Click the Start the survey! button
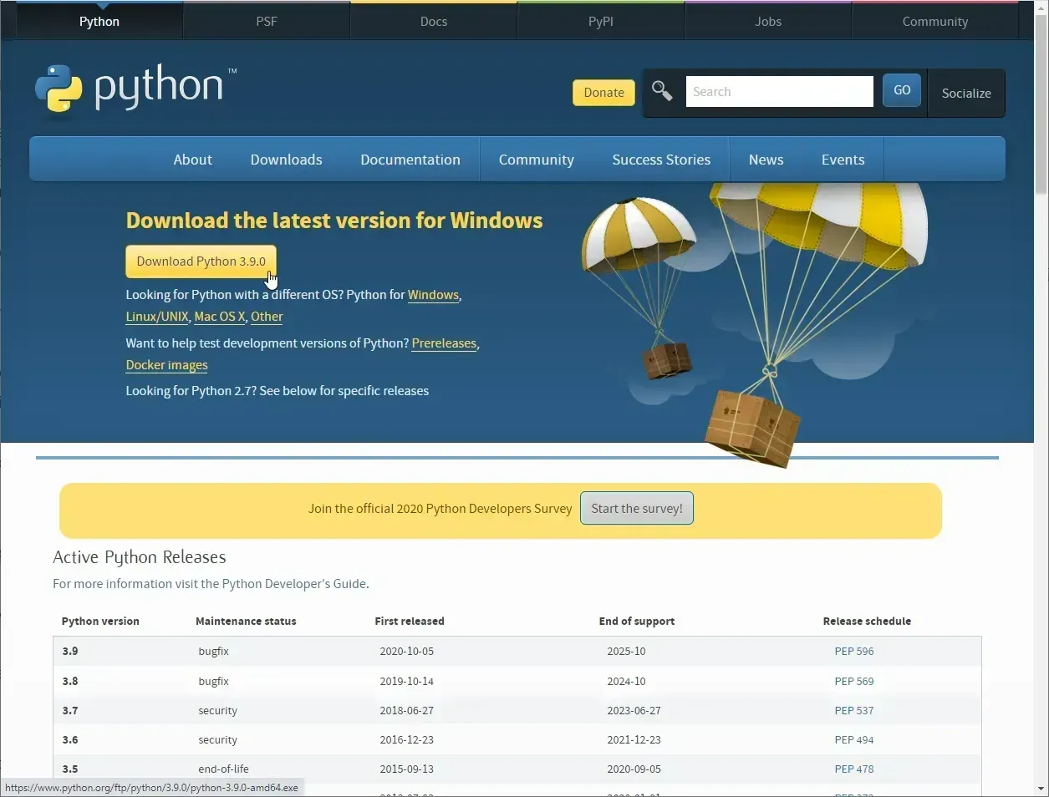 (x=637, y=509)
